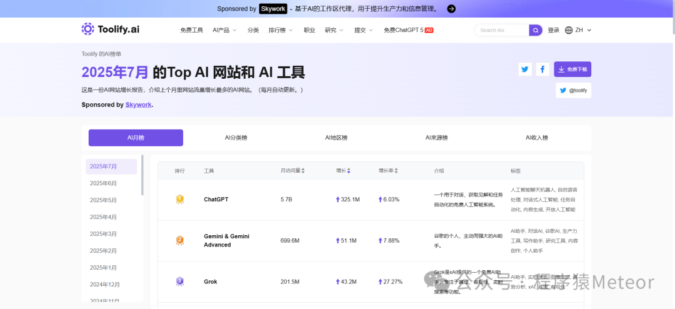Expand the 排行榜 dropdown menu

click(281, 30)
